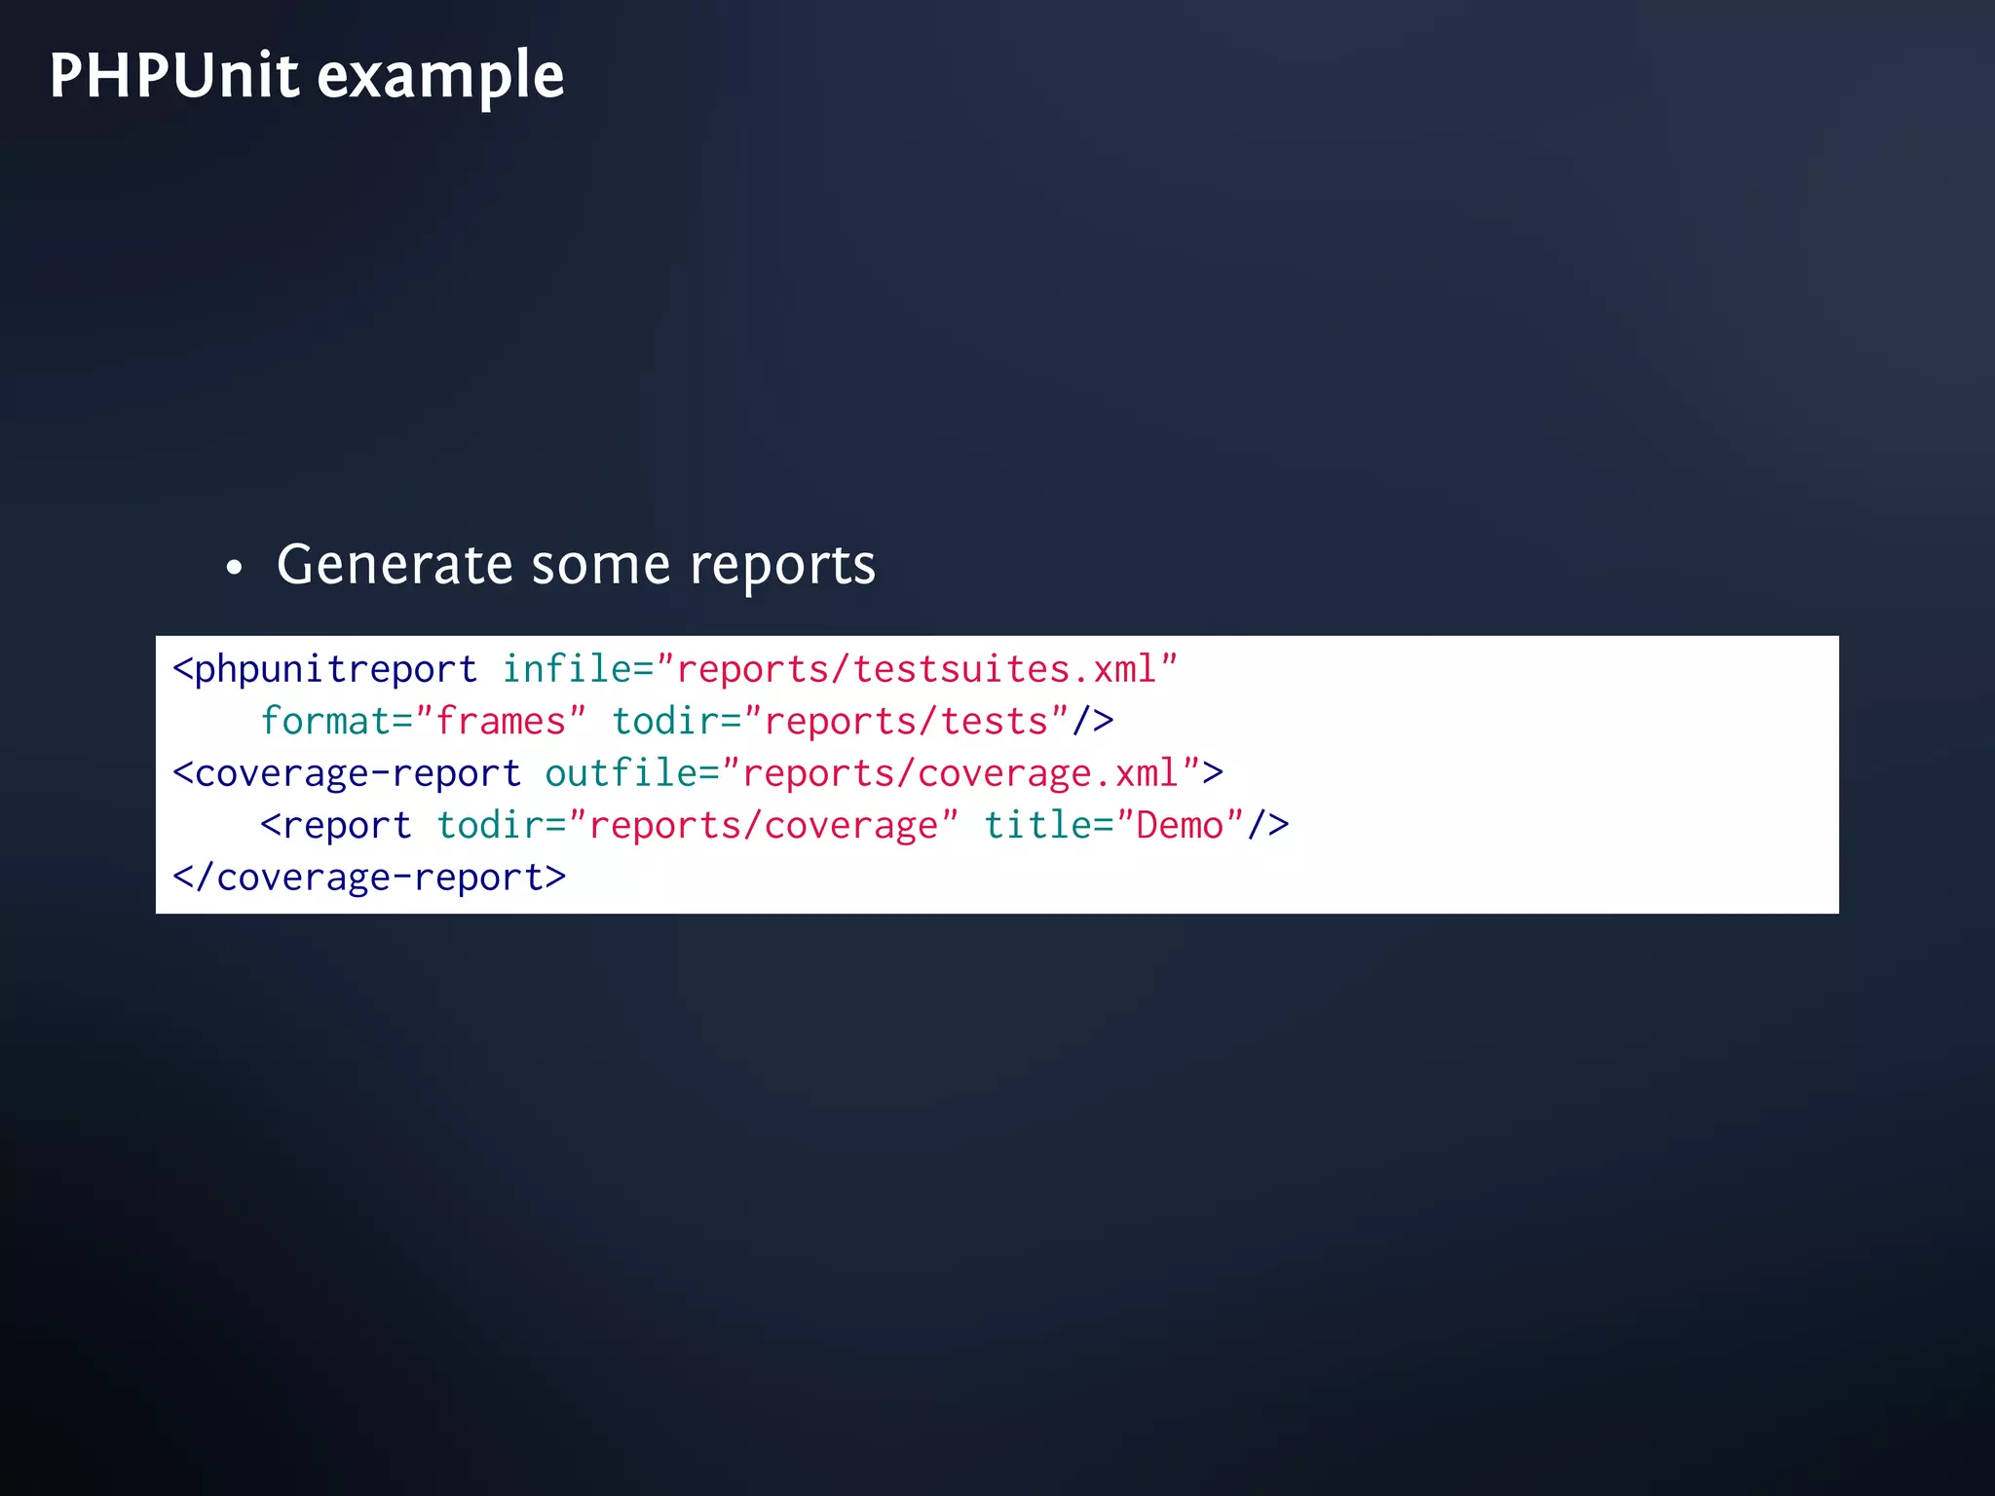Click the outfile value "reports/coverage.xml"
Screen dimensions: 1995x1496
pyautogui.click(x=960, y=774)
